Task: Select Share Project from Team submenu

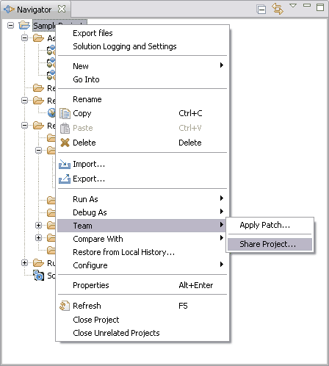Action: click(x=270, y=244)
